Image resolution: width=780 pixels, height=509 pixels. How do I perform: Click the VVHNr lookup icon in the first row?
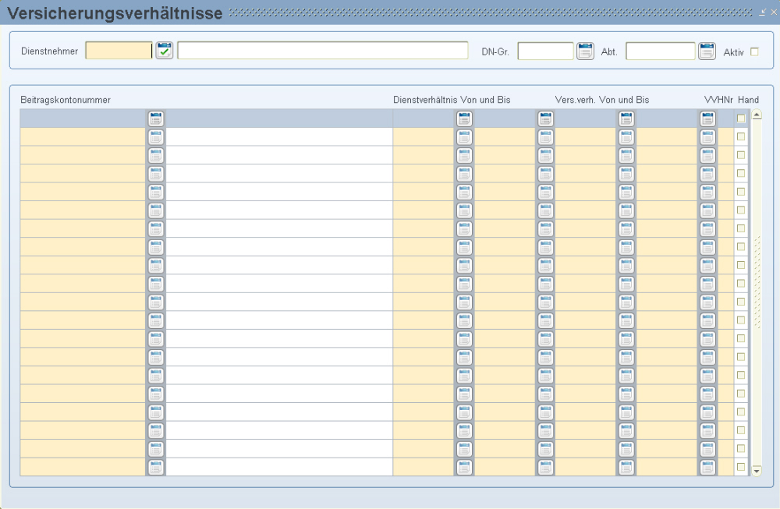pyautogui.click(x=707, y=118)
